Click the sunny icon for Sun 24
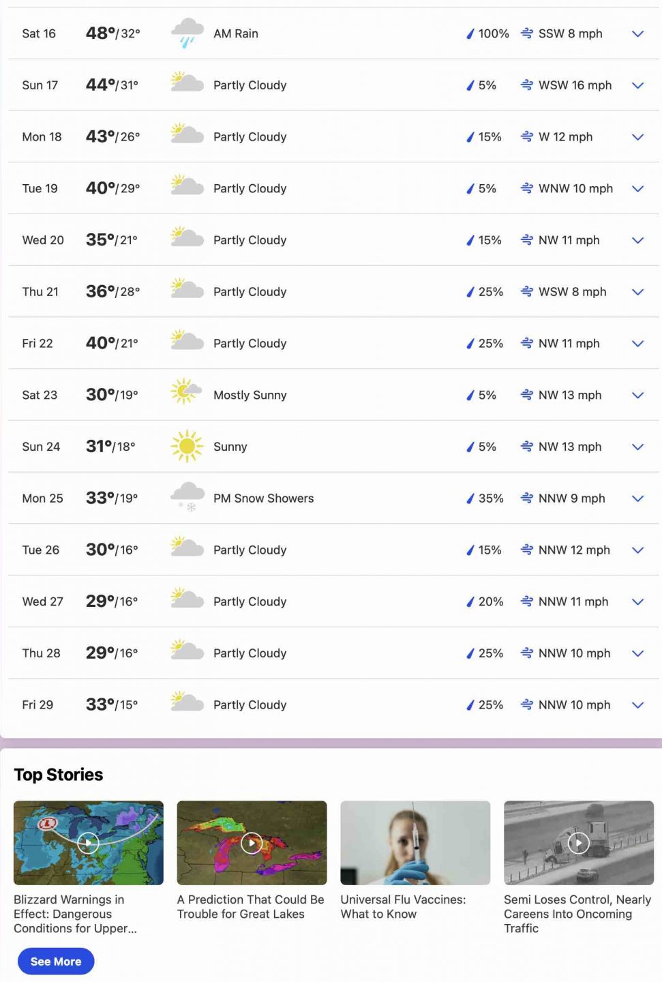 click(x=187, y=447)
